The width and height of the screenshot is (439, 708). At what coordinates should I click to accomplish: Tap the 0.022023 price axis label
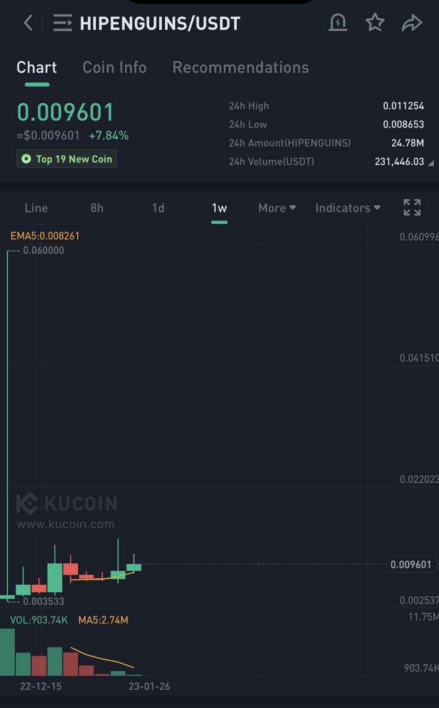point(419,479)
